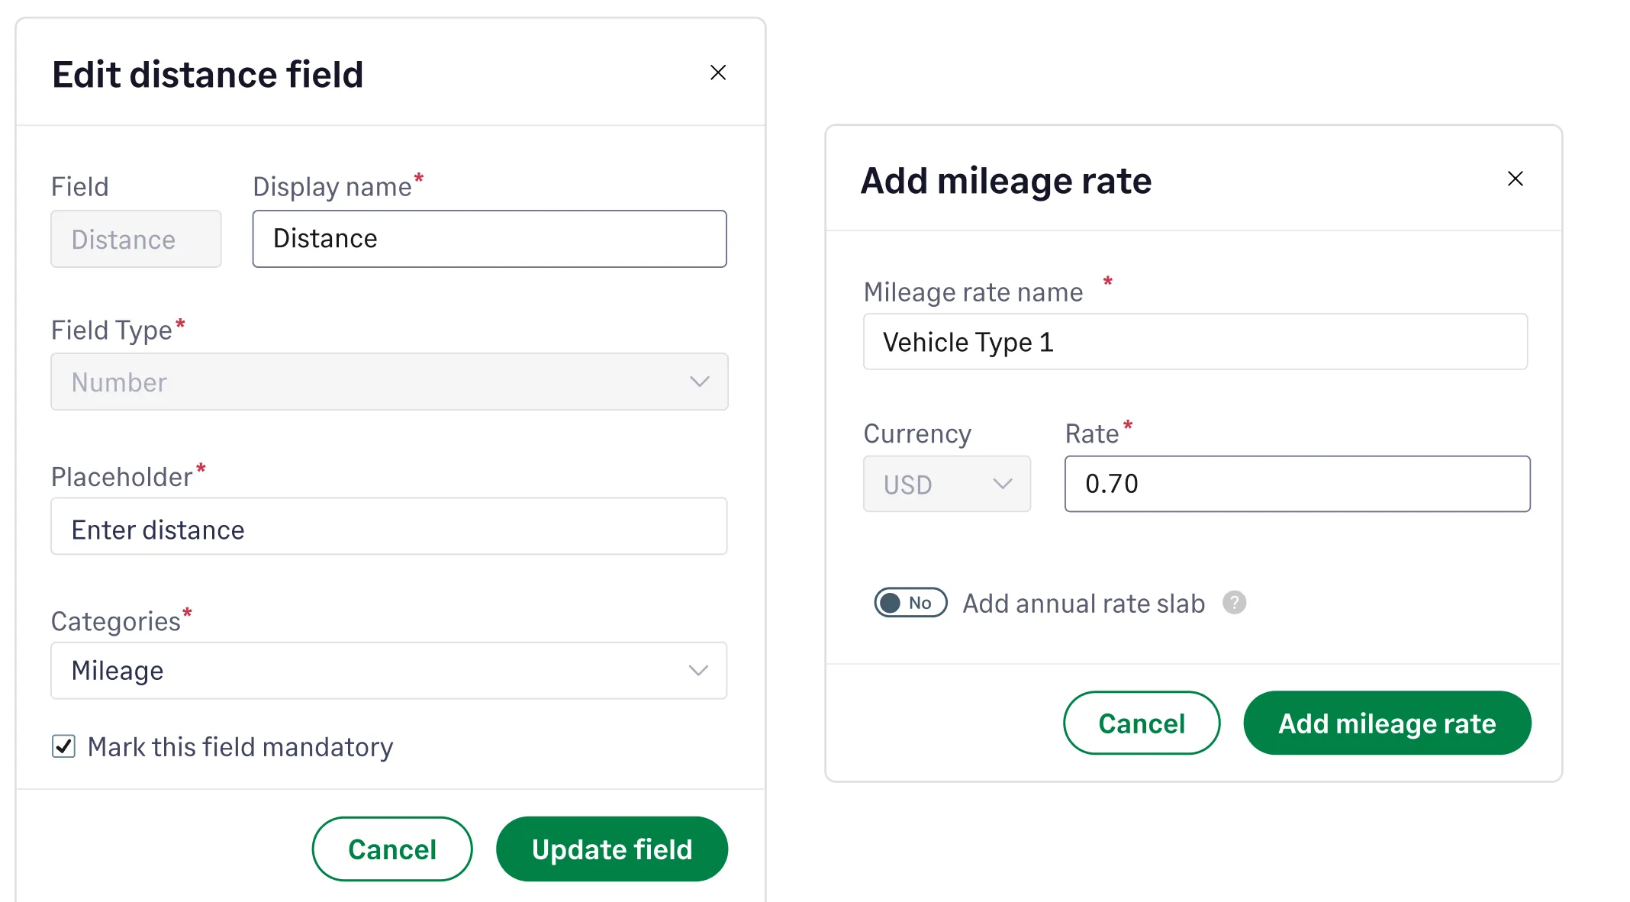The height and width of the screenshot is (902, 1630).
Task: Click the Rate input containing 0.70
Action: 1296,483
